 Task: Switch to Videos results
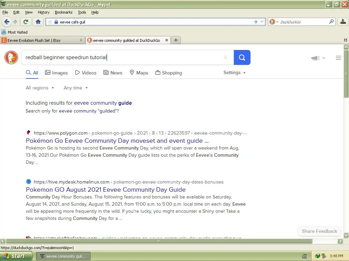tap(86, 73)
